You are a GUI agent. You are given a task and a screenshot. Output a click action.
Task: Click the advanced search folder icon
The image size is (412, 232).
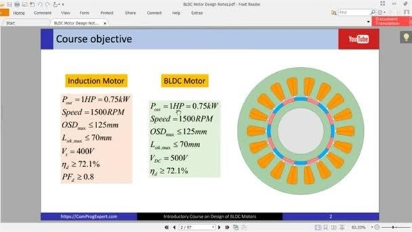pos(333,13)
